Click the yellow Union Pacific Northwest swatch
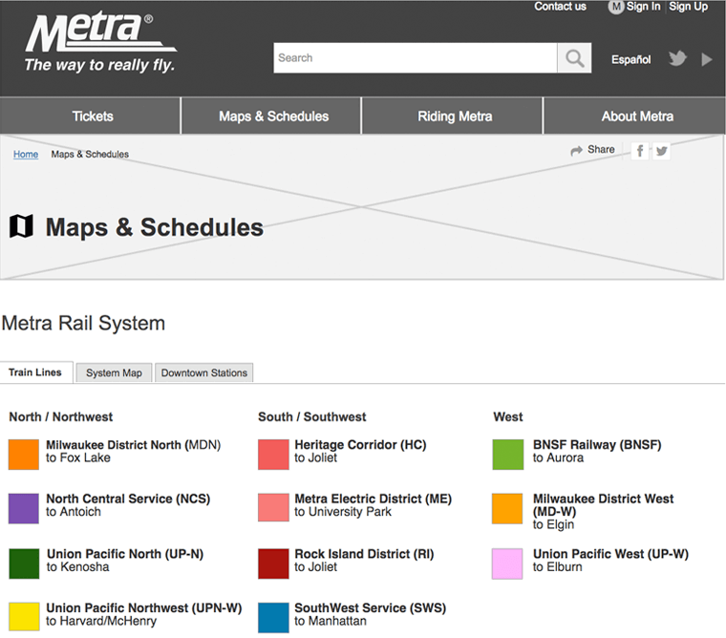The height and width of the screenshot is (638, 726). pyautogui.click(x=24, y=616)
